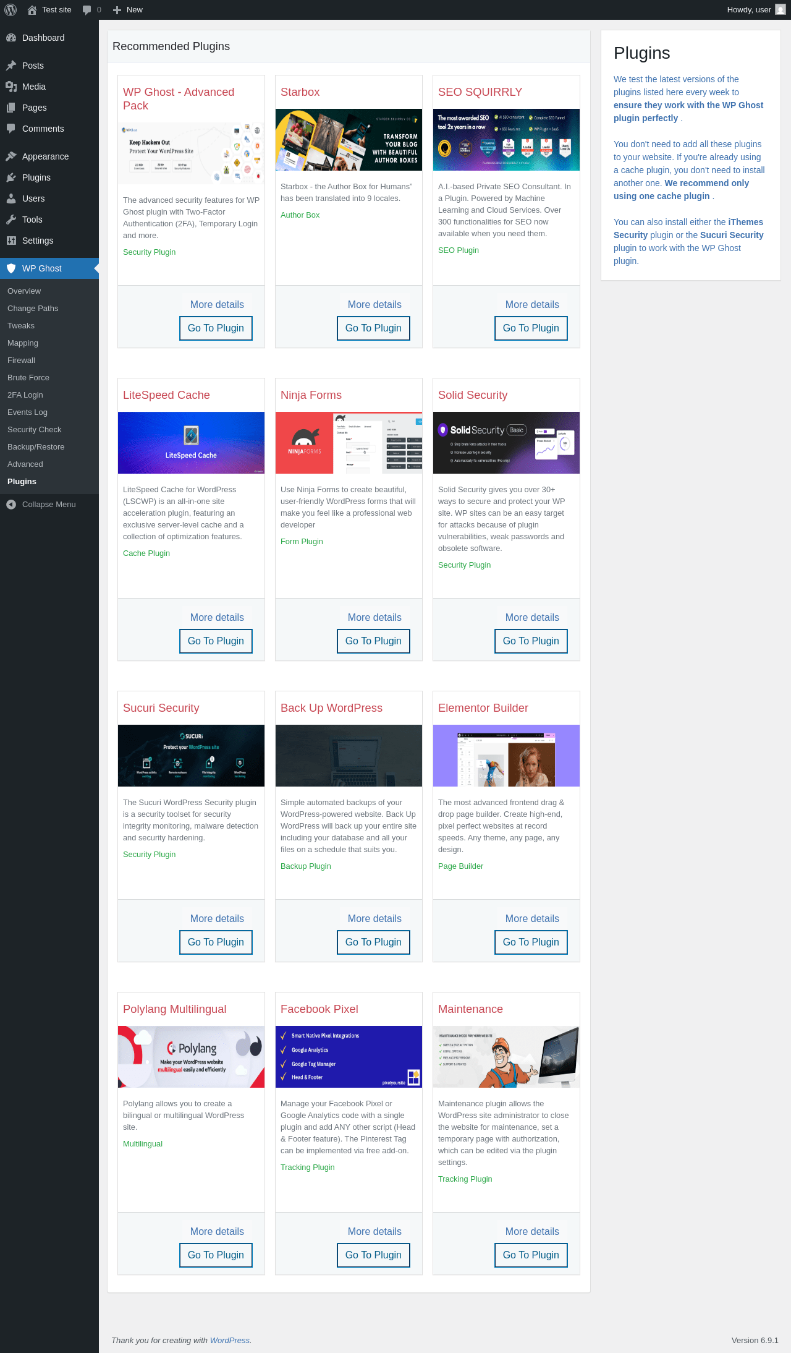
Task: Click the Elementor Builder banner image
Action: click(506, 756)
